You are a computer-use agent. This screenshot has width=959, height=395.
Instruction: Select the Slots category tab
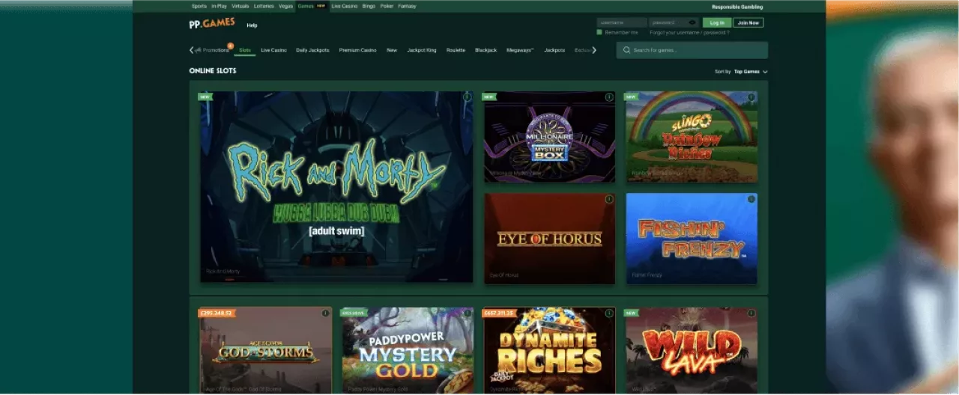coord(245,50)
